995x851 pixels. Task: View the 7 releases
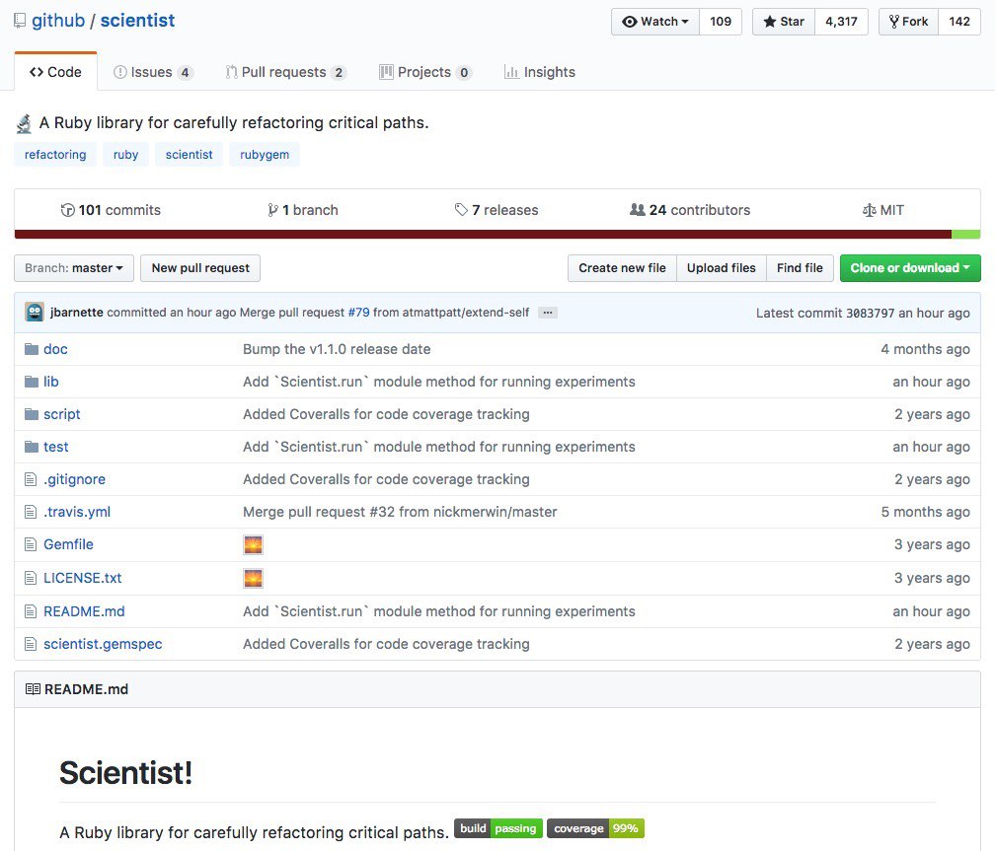click(x=497, y=210)
